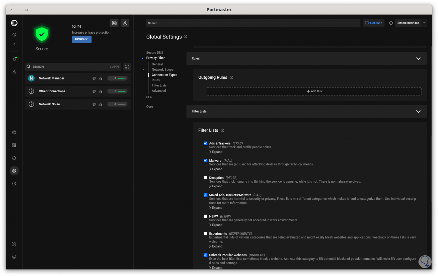The height and width of the screenshot is (276, 438).
Task: Click the expand fullscreen icon beside app search
Action: [x=127, y=67]
